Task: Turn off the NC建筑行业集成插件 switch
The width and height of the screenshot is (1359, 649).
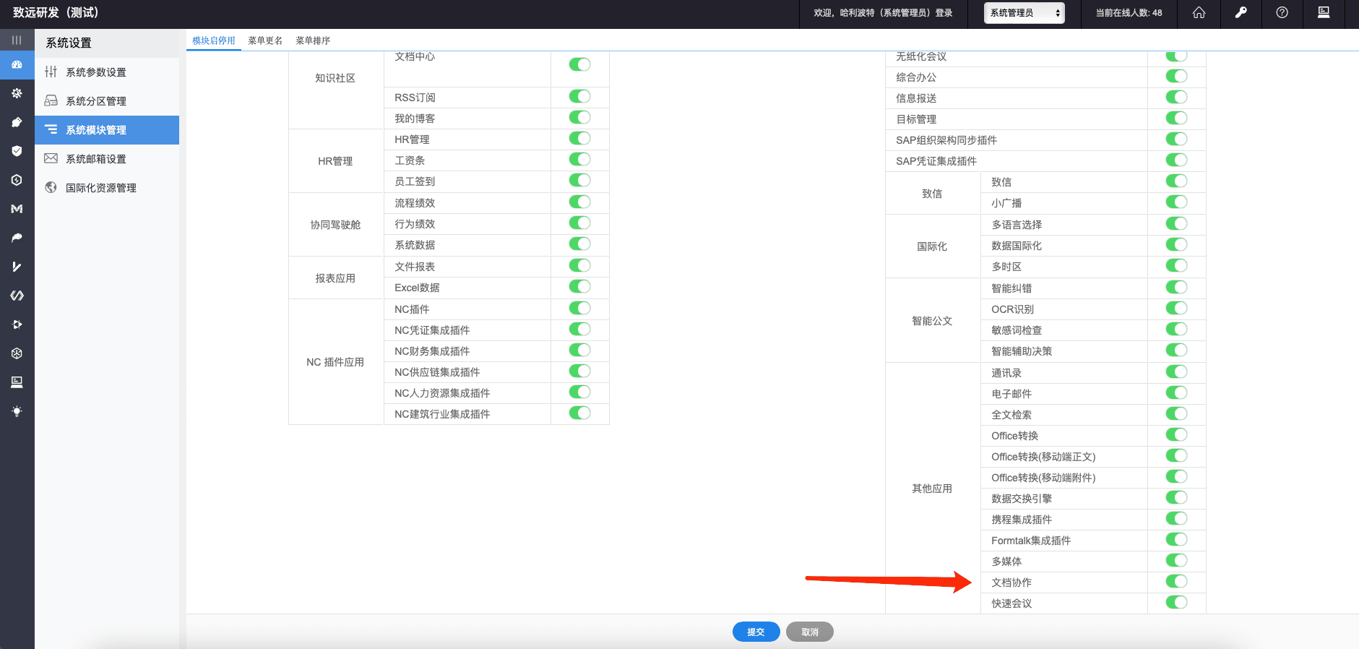Action: coord(579,413)
